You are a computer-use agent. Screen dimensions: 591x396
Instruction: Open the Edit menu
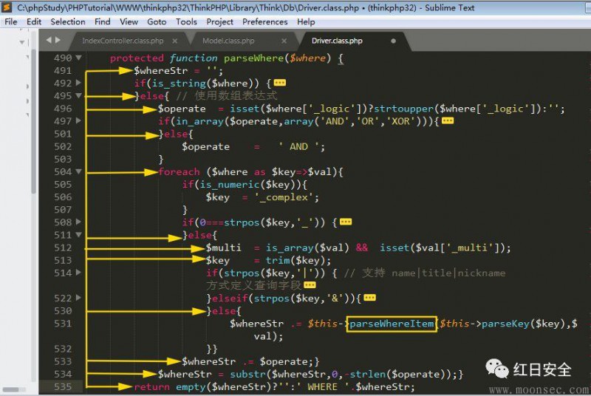tap(34, 22)
